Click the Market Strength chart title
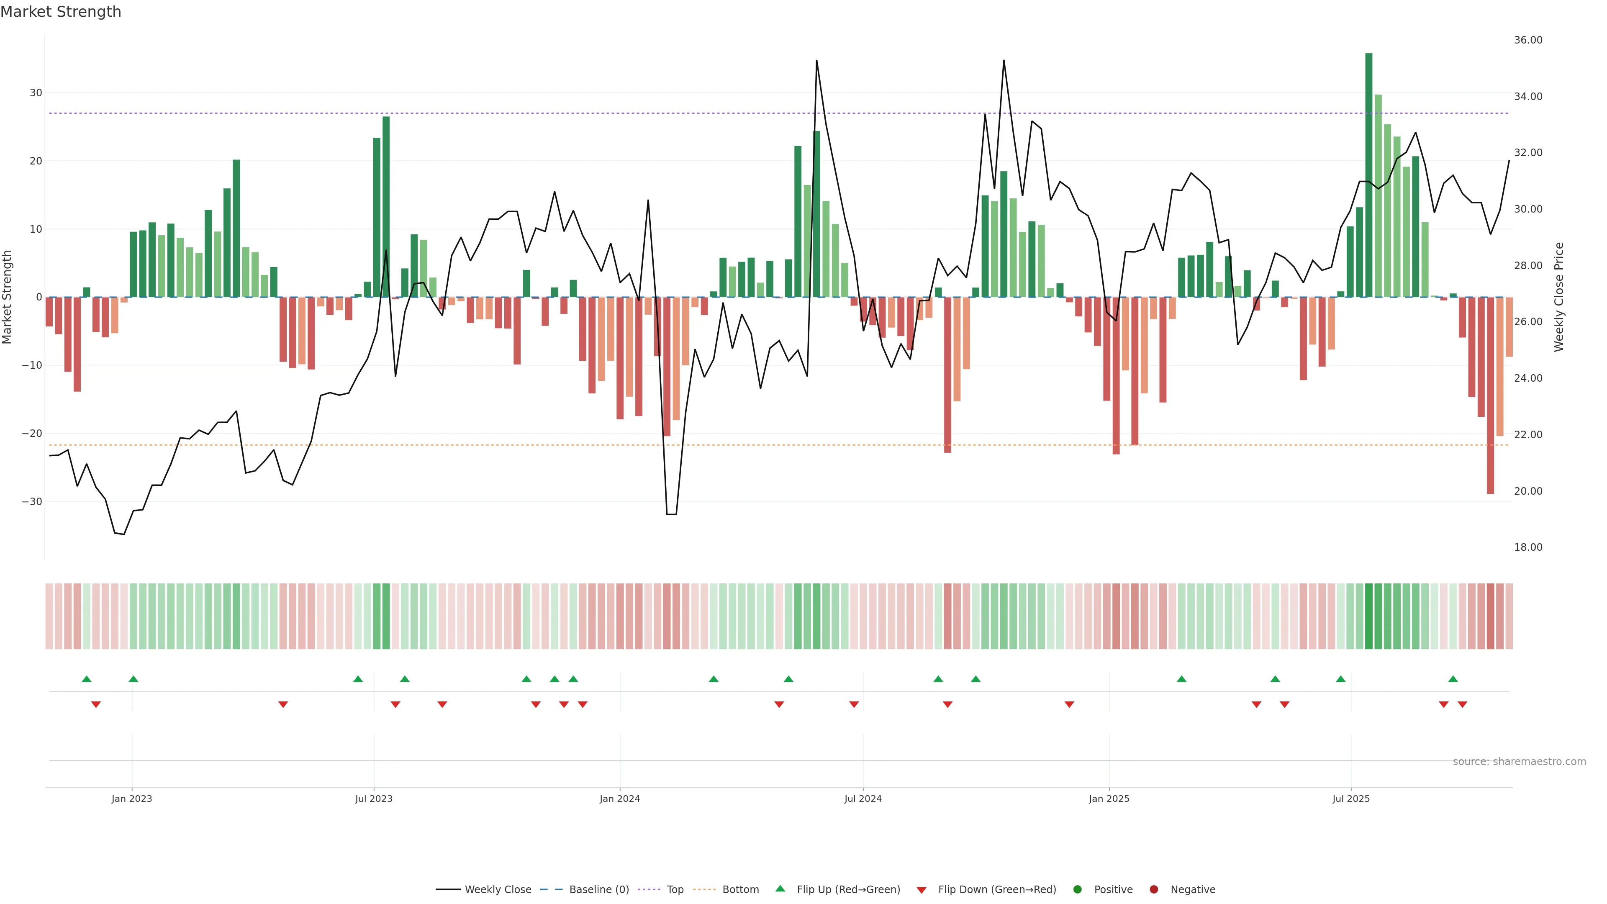 tap(61, 12)
